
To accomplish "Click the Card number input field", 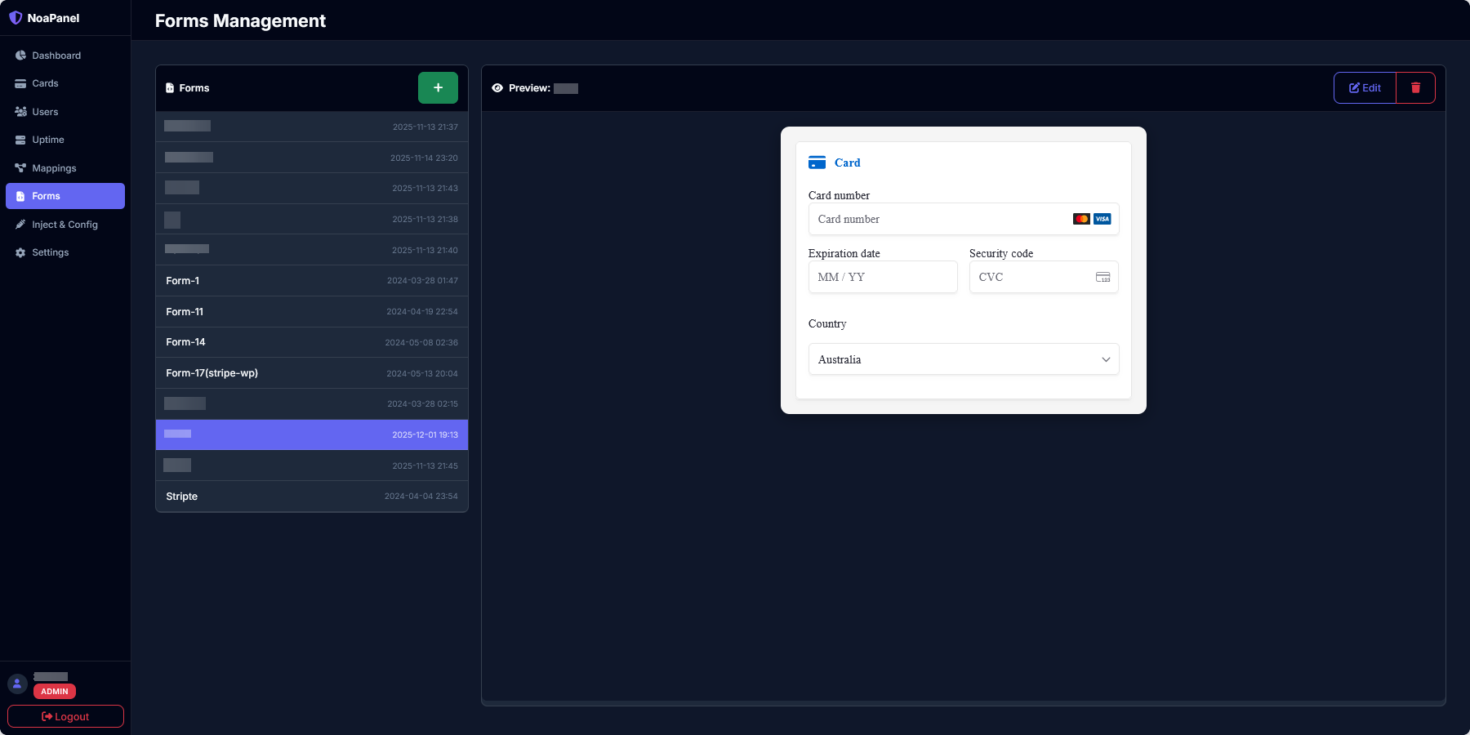I will pos(939,219).
